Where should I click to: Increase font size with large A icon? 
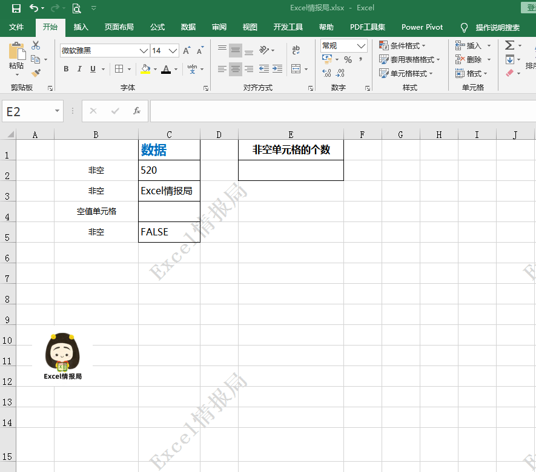pos(187,51)
